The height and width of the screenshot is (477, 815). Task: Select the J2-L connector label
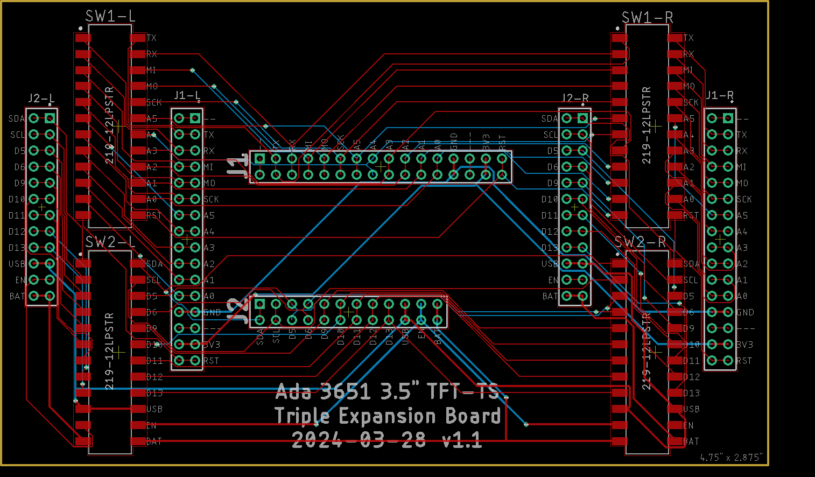point(41,99)
